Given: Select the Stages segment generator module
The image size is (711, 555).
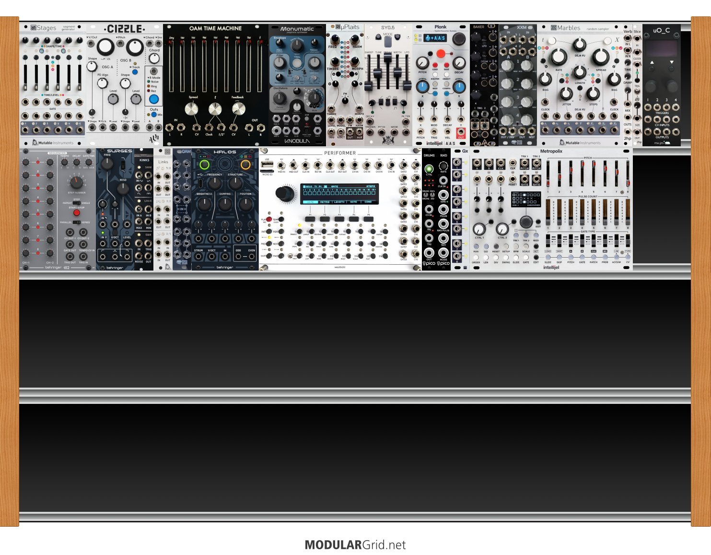Looking at the screenshot, I should click(53, 85).
